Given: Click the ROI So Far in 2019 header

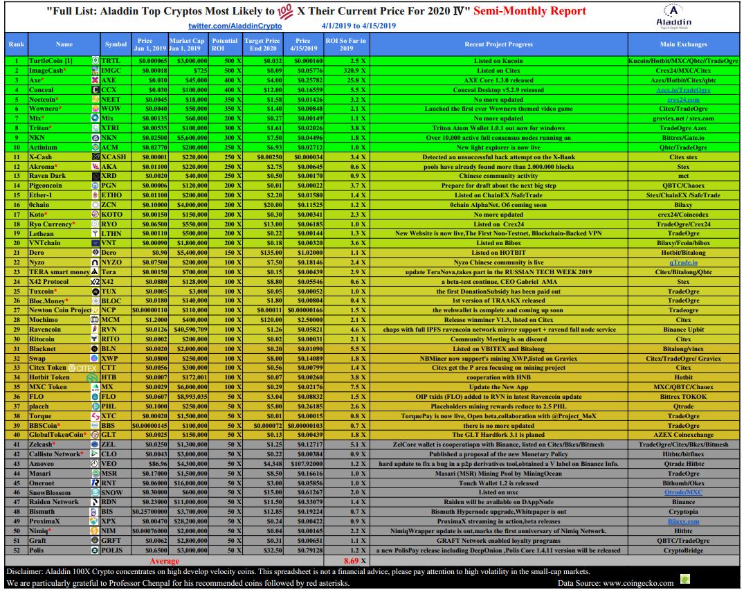Looking at the screenshot, I should (345, 44).
